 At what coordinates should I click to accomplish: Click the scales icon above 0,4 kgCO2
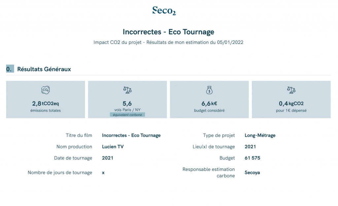[291, 90]
